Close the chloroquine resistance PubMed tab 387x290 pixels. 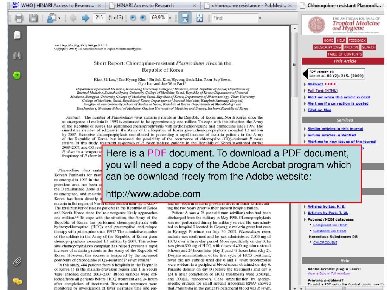point(290,5)
